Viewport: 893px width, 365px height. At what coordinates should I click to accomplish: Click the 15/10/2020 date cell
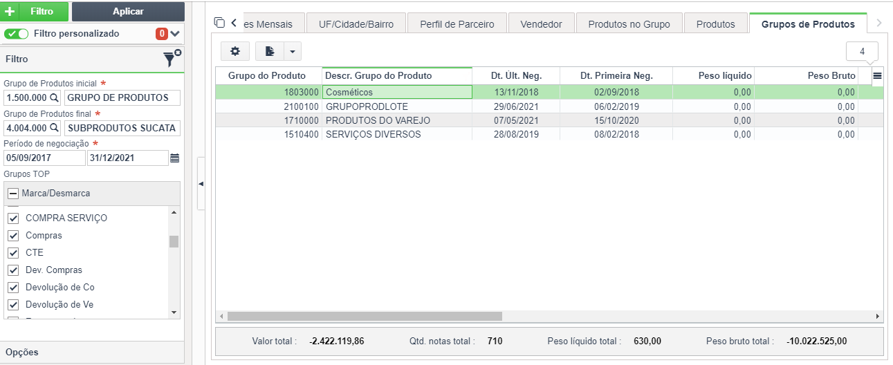616,120
